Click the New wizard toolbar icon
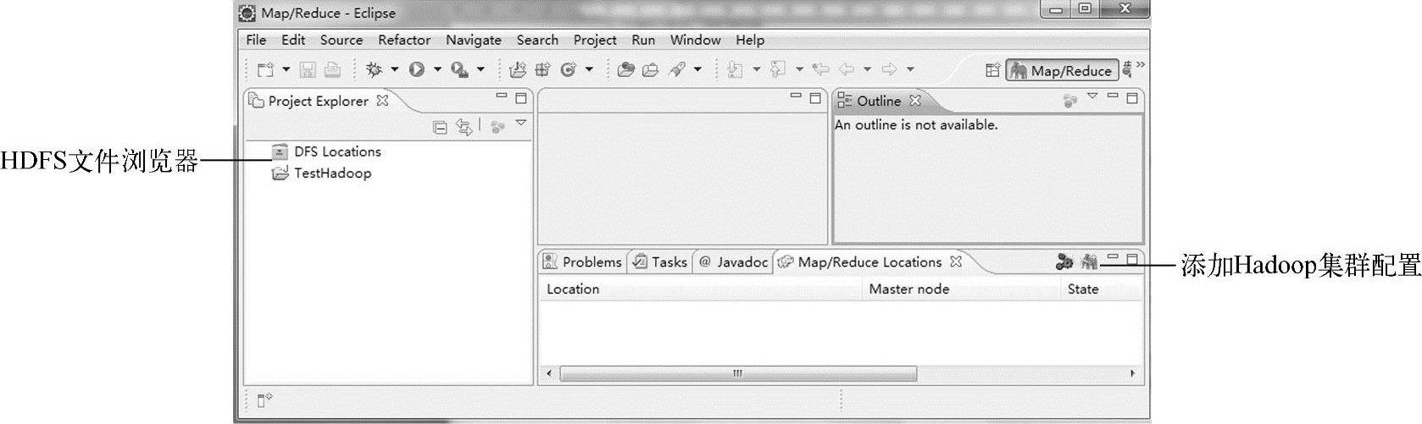This screenshot has width=1422, height=424. (x=266, y=69)
